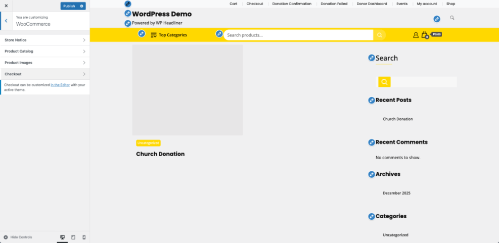Open the Top Categories menu label
499x243 pixels.
[173, 35]
